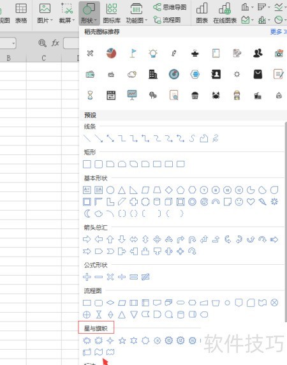Select the up arrow shape
The width and height of the screenshot is (287, 365).
[x=110, y=239]
